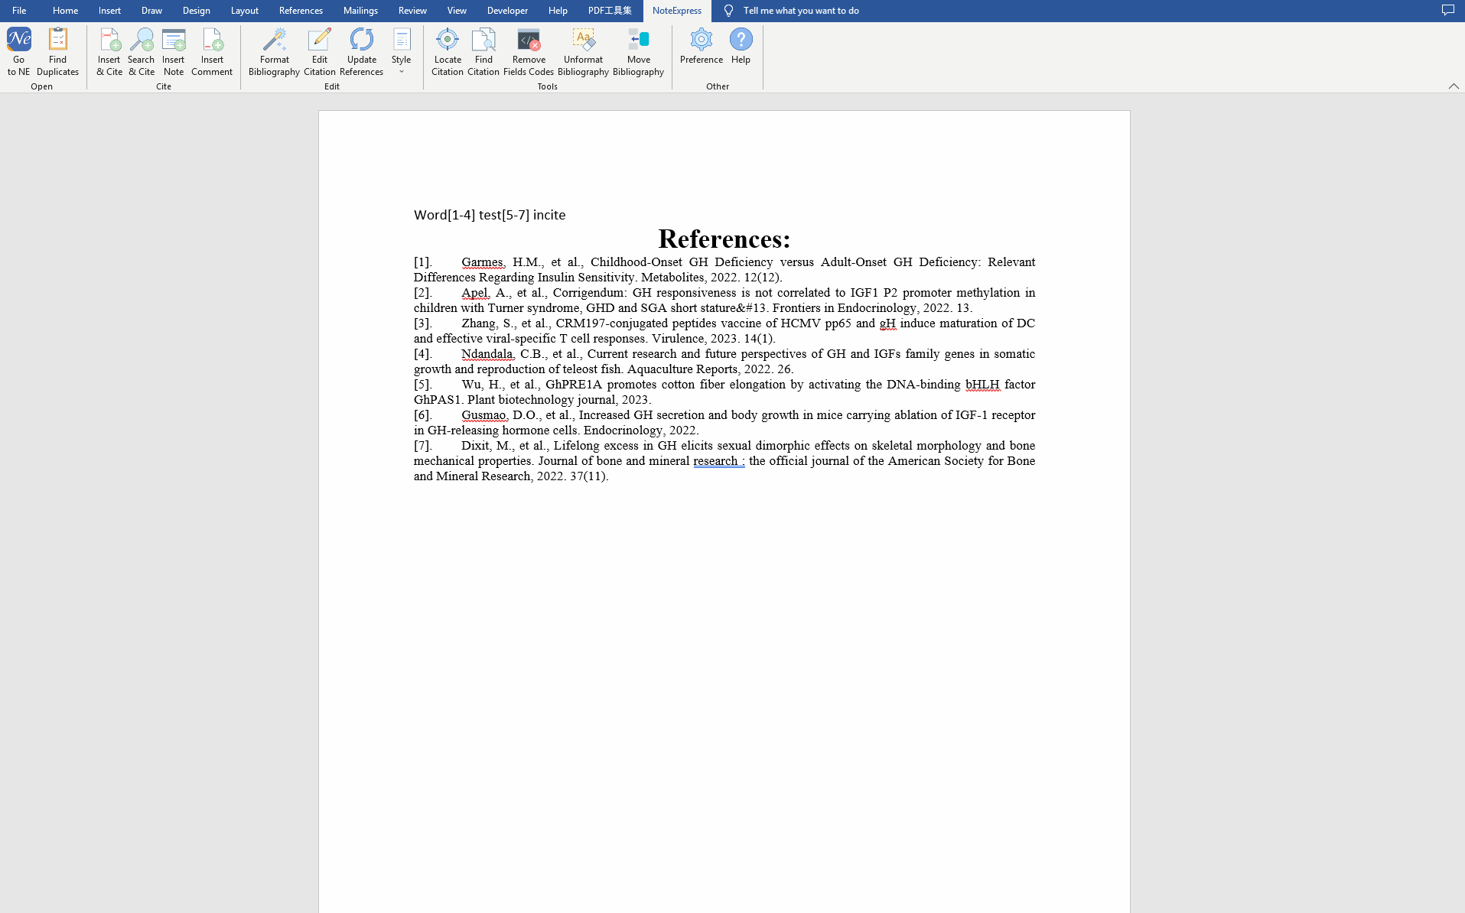
Task: Switch to the Home tab
Action: coord(65,11)
